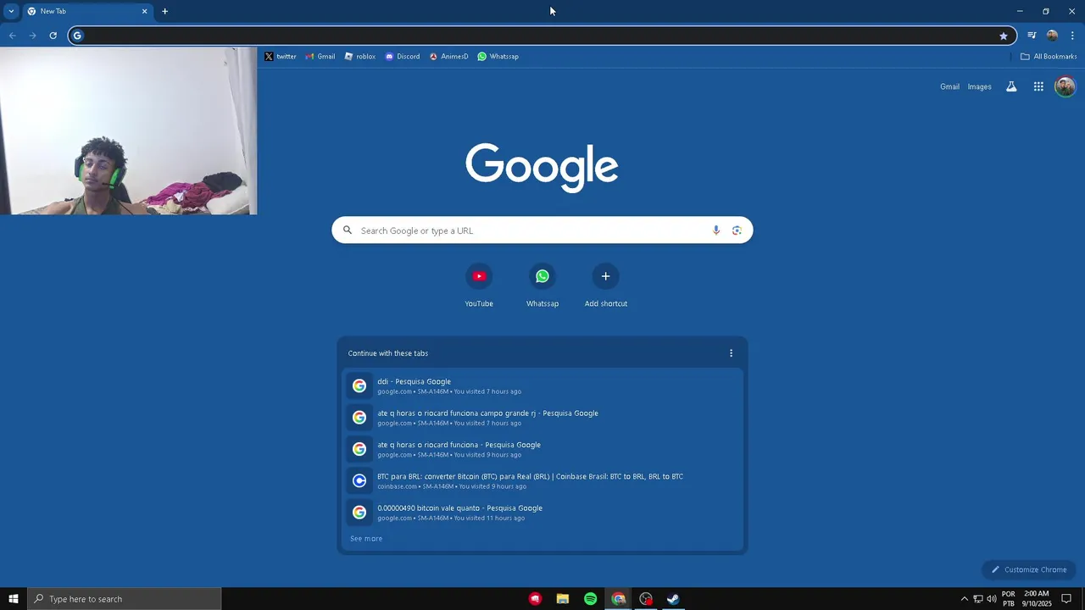
Task: Open the YouTube shortcut tile
Action: click(x=479, y=286)
